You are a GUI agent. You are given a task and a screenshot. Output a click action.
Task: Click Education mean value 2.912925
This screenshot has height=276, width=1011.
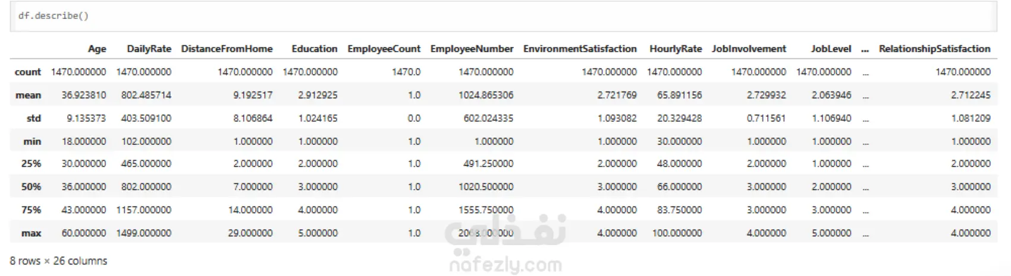click(318, 95)
